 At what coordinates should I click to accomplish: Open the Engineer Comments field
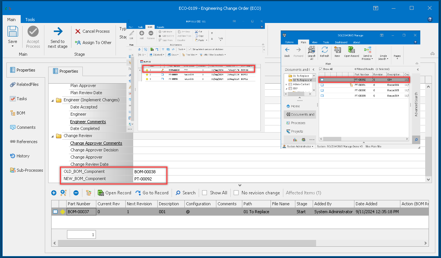click(88, 121)
